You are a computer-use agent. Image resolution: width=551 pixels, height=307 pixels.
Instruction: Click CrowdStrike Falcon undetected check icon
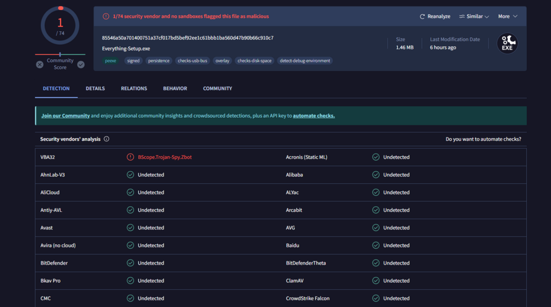pyautogui.click(x=376, y=298)
